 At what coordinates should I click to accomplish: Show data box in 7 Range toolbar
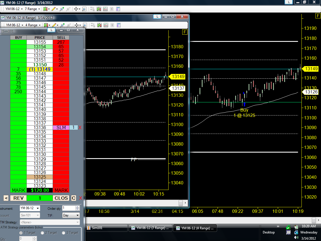point(84,9)
